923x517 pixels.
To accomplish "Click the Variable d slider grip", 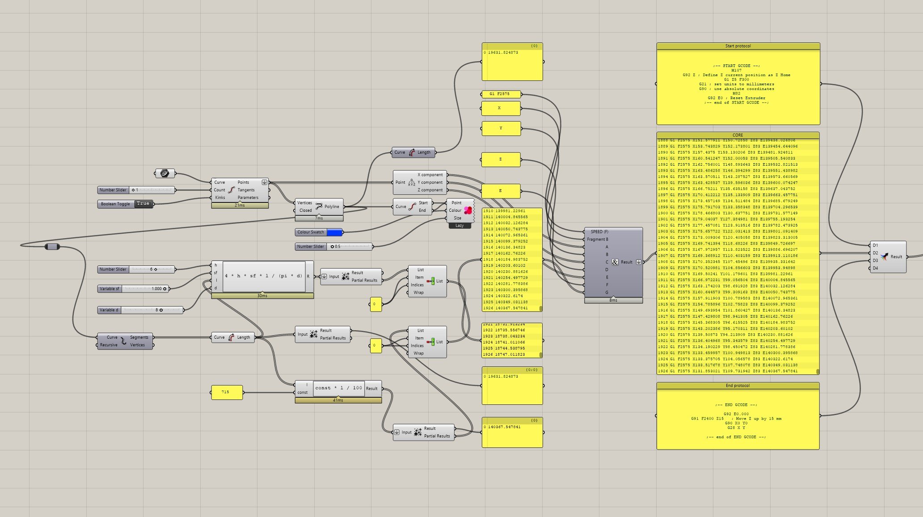I will click(161, 310).
